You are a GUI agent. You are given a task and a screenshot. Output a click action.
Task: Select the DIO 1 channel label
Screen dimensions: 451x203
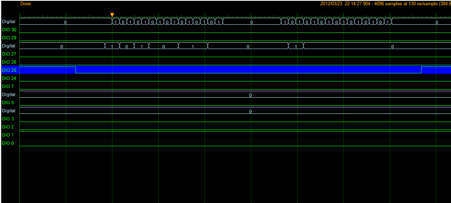[8, 135]
